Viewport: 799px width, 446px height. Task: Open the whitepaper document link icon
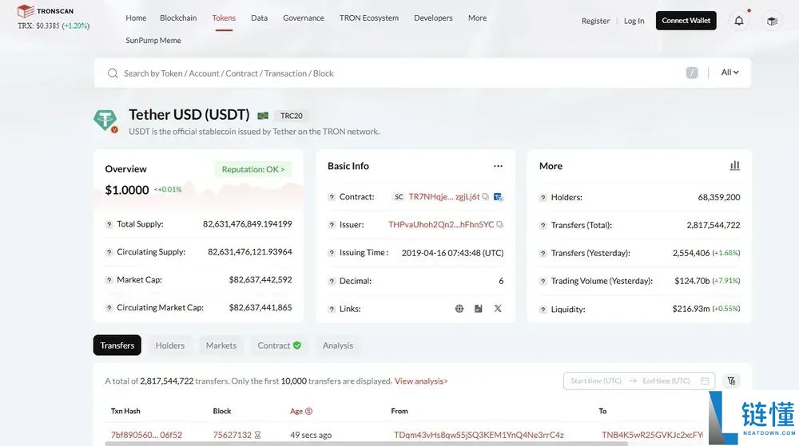[478, 308]
